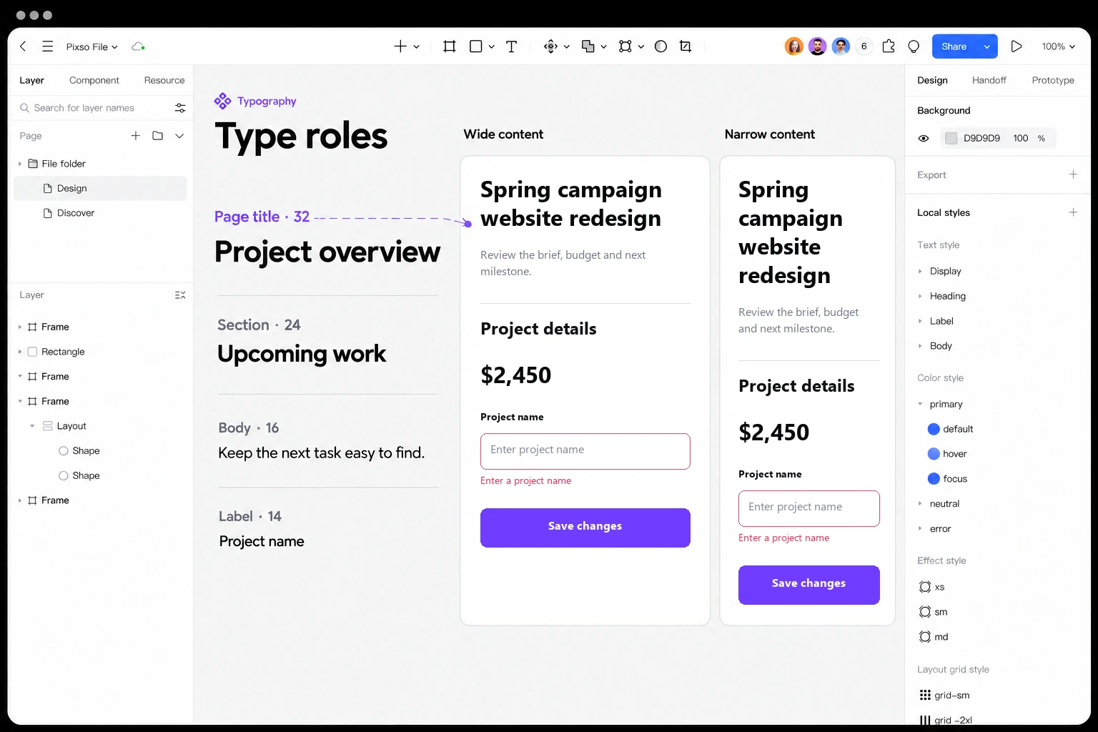Go back using the back arrow
Viewport: 1098px width, 732px height.
point(23,46)
